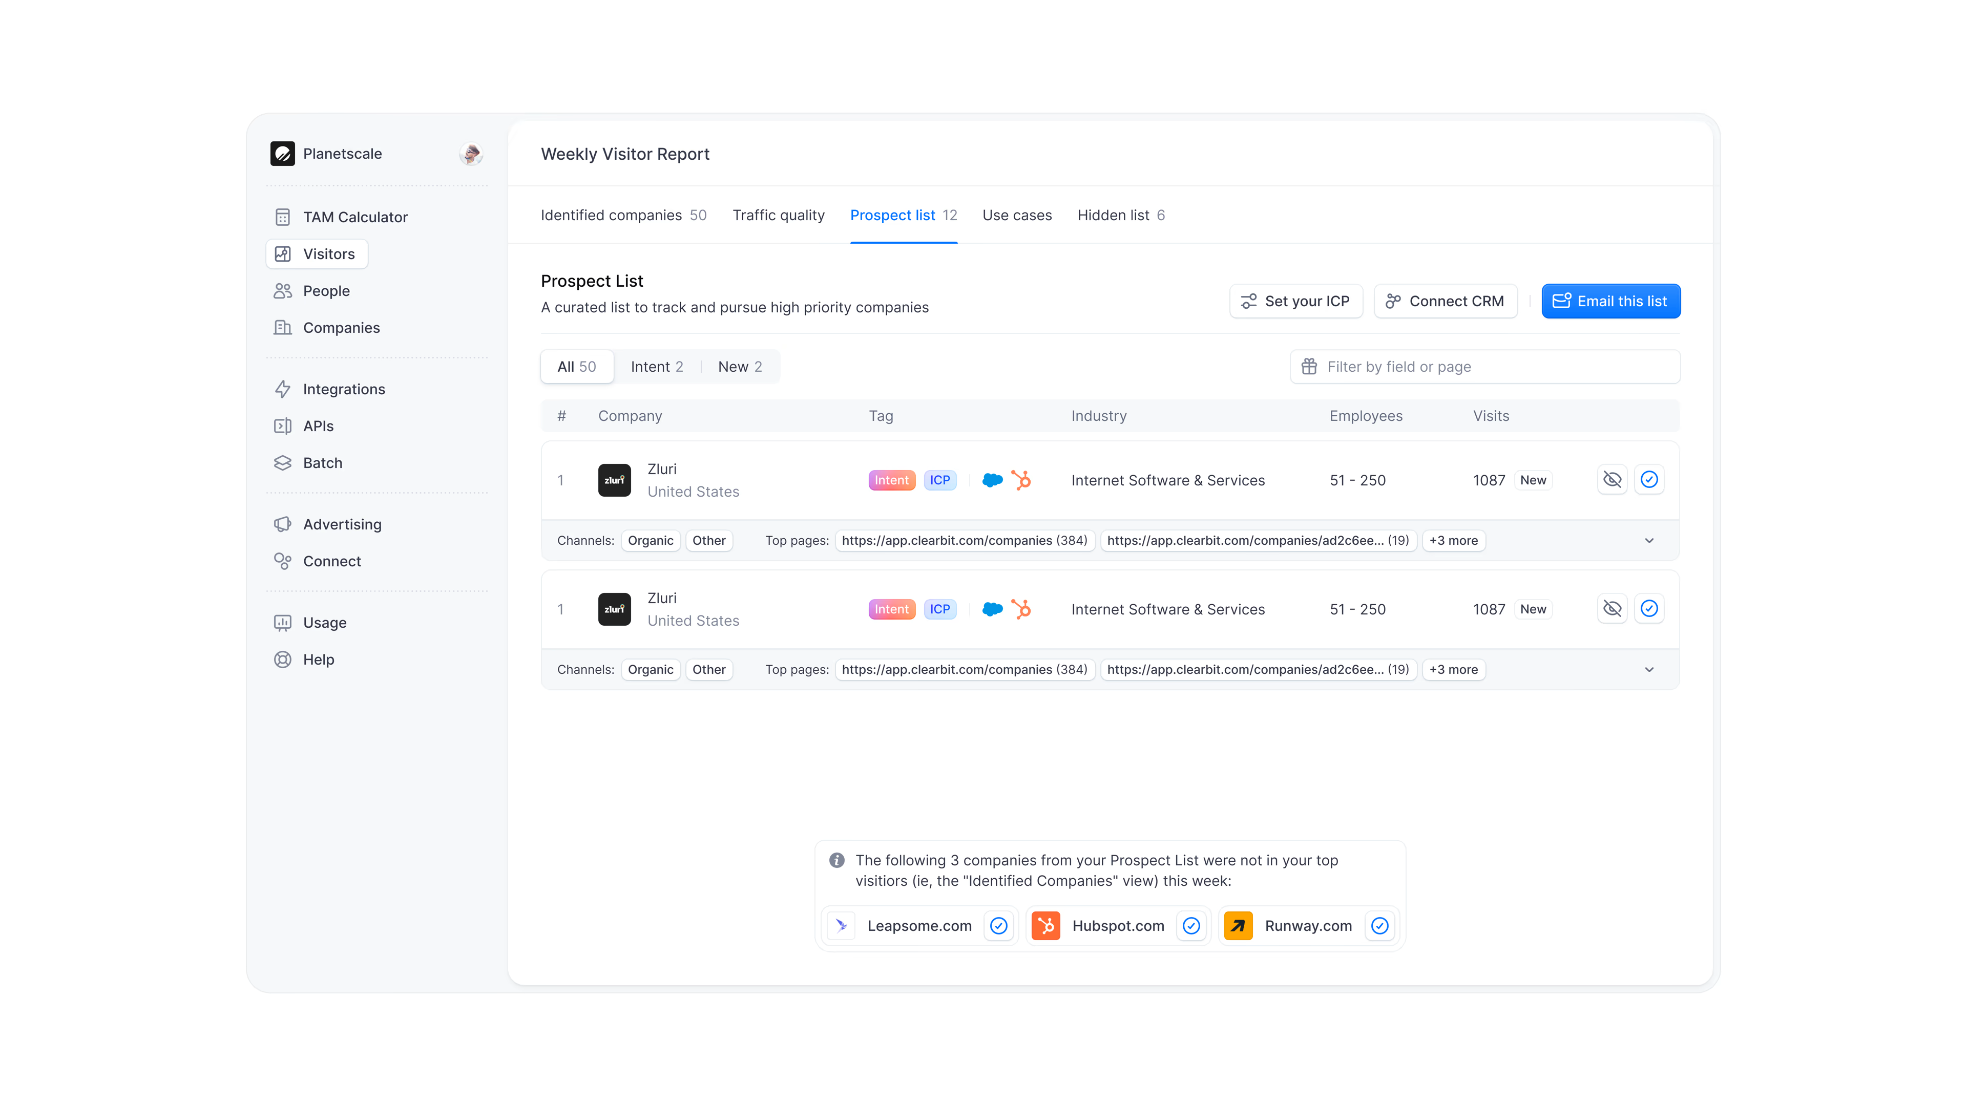Open the Help lifebuoy icon
Image resolution: width=1967 pixels, height=1106 pixels.
click(283, 660)
